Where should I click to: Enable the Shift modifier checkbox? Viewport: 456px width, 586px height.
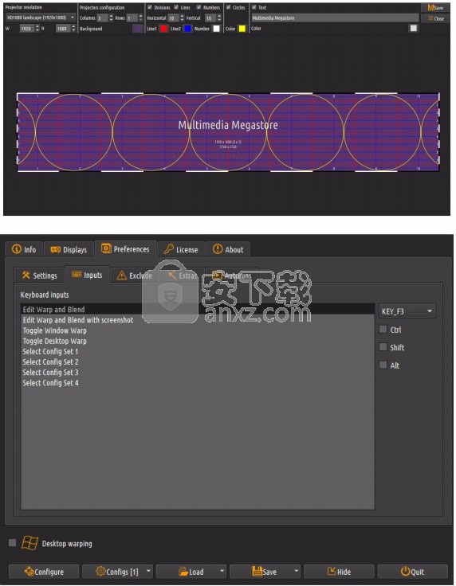383,347
